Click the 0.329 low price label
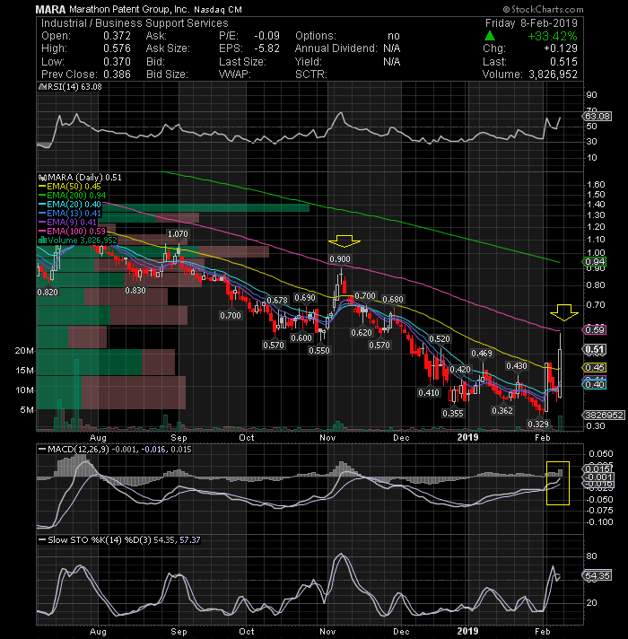 click(538, 425)
